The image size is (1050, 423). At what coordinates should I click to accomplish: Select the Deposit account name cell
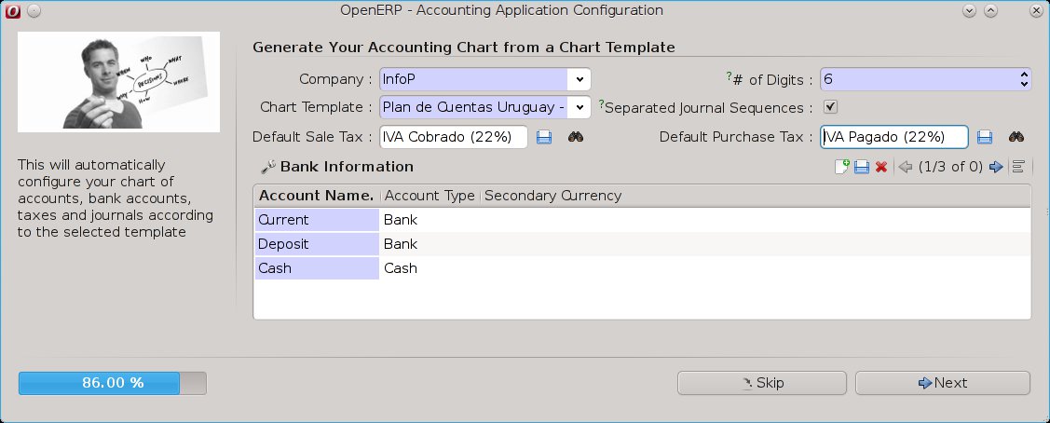[317, 243]
